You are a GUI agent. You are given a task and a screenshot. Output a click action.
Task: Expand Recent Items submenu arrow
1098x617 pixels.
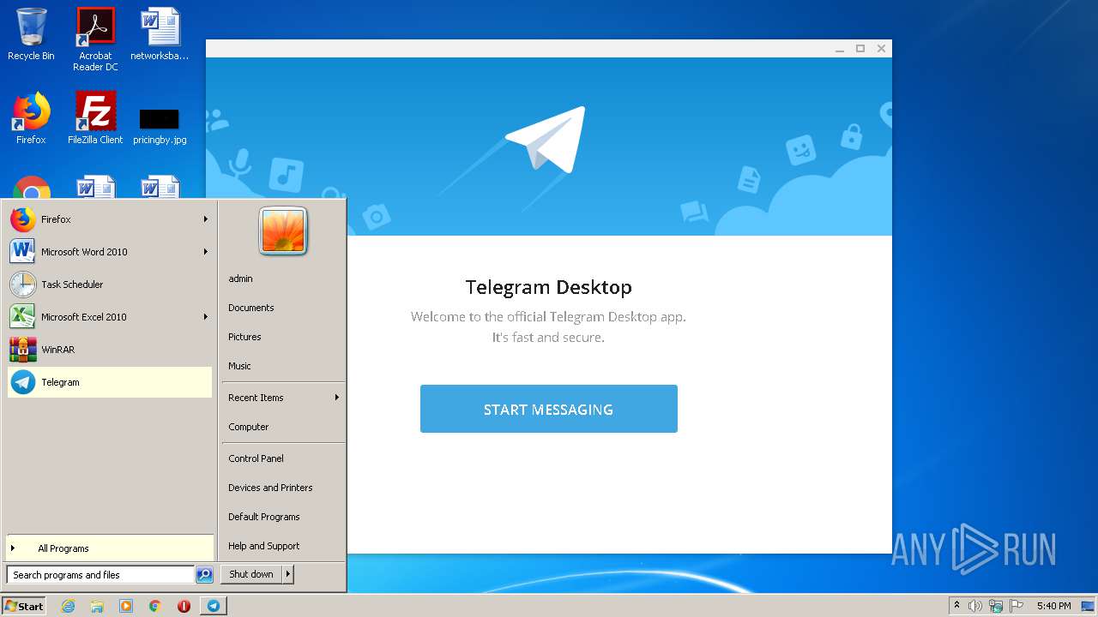337,398
